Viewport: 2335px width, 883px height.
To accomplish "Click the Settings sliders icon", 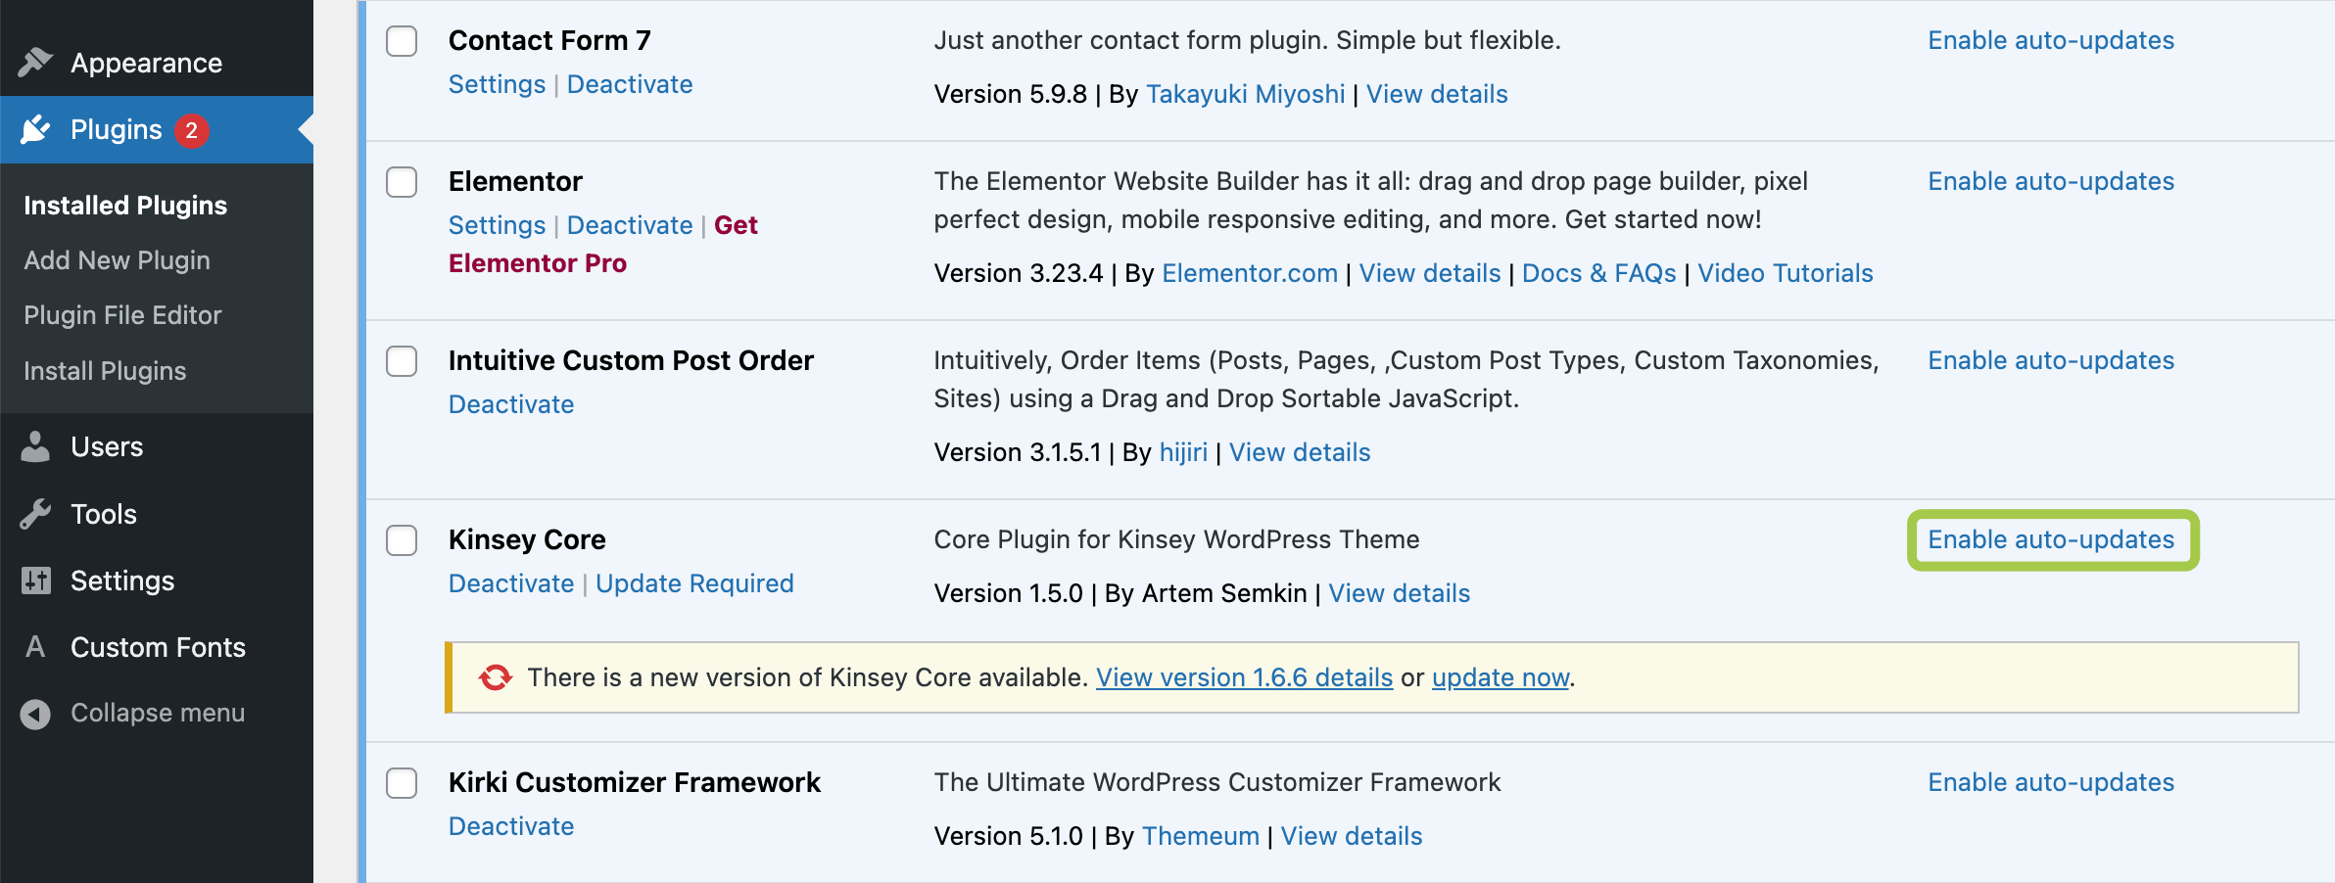I will click(x=35, y=581).
